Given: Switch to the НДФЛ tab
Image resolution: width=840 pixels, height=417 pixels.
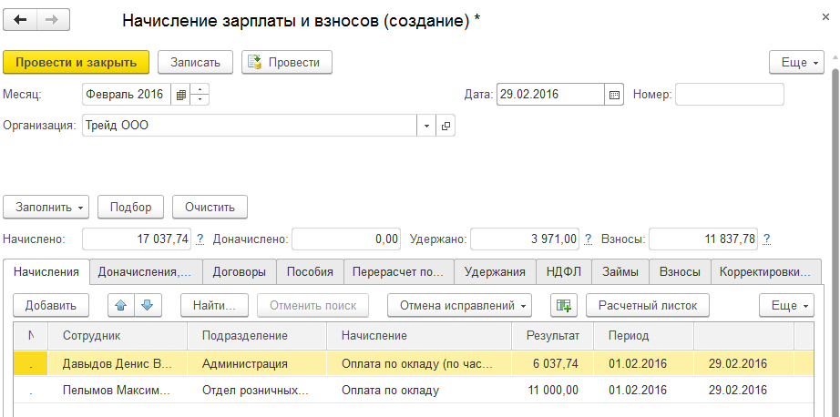Looking at the screenshot, I should click(564, 271).
